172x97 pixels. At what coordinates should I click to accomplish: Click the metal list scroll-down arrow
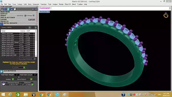36,56
